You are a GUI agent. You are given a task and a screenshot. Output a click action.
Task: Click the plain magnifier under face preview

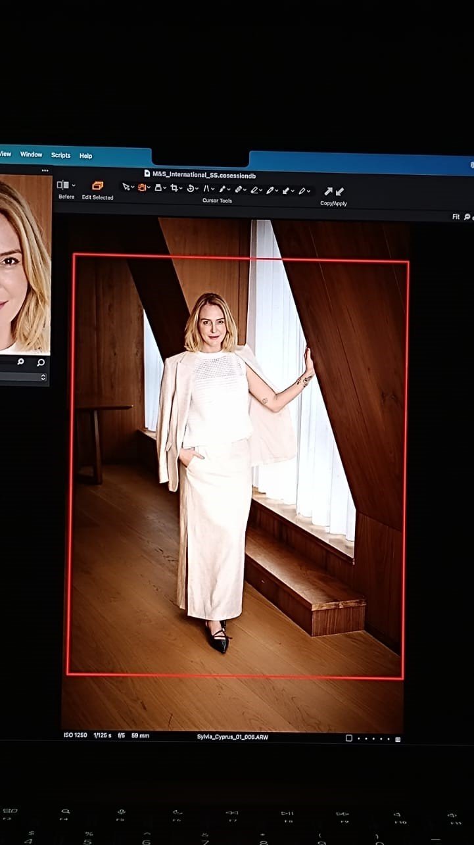coord(41,362)
